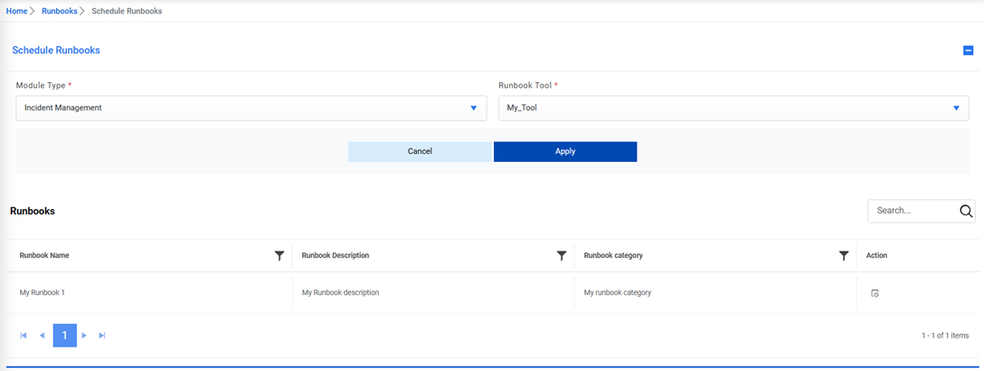
Task: Navigate to Home breadcrumb
Action: tap(16, 11)
